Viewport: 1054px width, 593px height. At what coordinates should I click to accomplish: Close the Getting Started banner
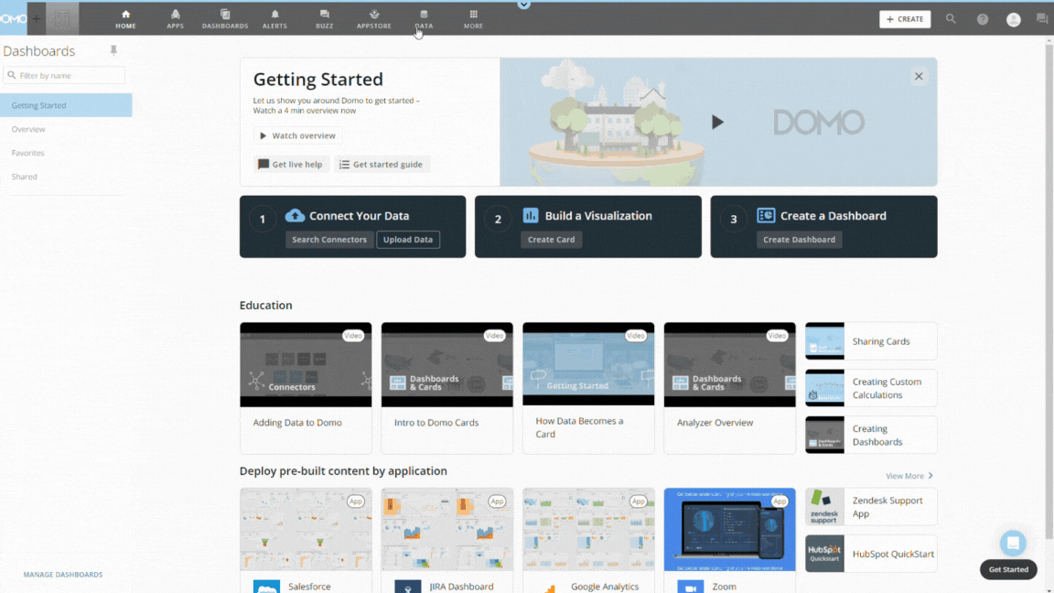[919, 76]
